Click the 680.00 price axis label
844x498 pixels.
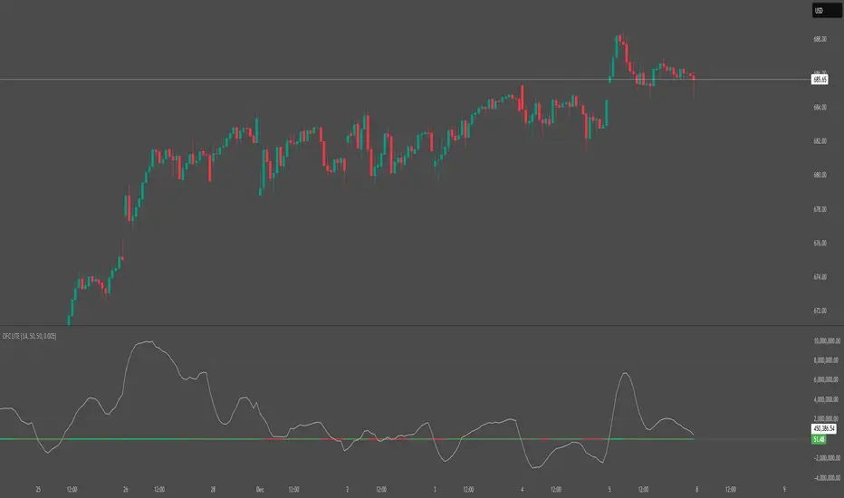point(820,175)
